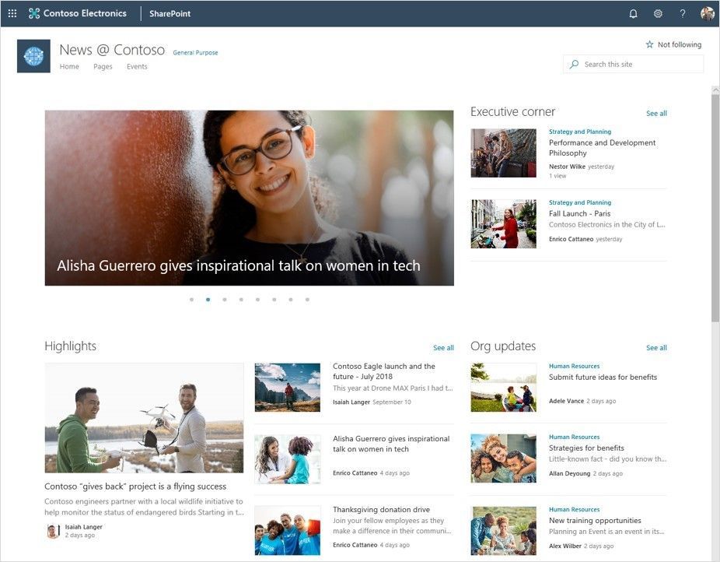Click the search icon in the site search box
The width and height of the screenshot is (720, 562).
click(574, 64)
